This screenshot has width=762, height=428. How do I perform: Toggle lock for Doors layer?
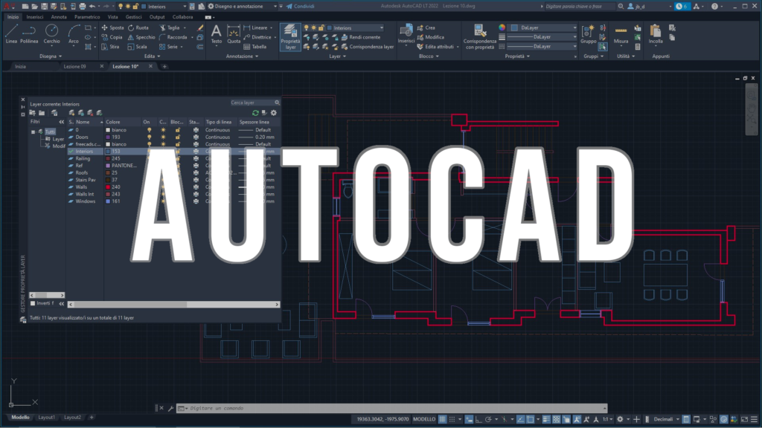pyautogui.click(x=177, y=137)
